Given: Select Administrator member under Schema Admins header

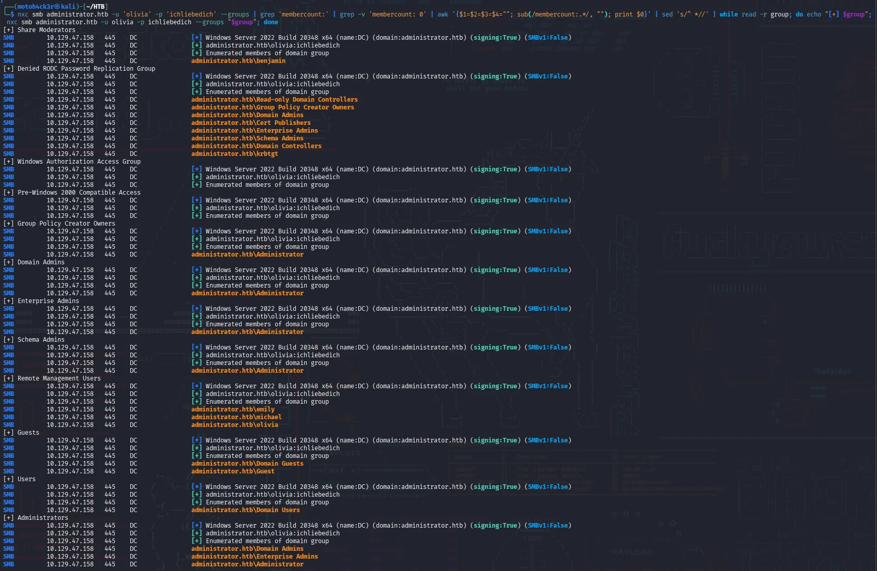Looking at the screenshot, I should pos(247,371).
